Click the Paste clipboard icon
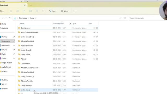This screenshot has height=94, width=167. point(24,11)
